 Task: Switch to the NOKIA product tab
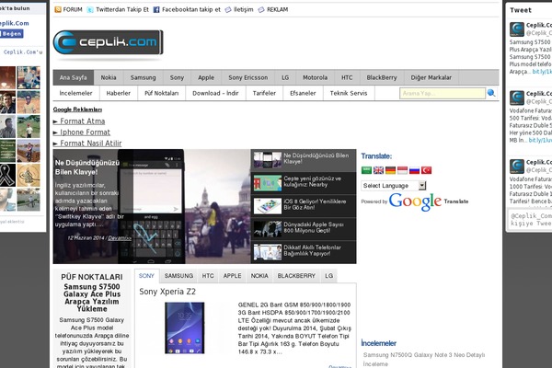[x=259, y=276]
